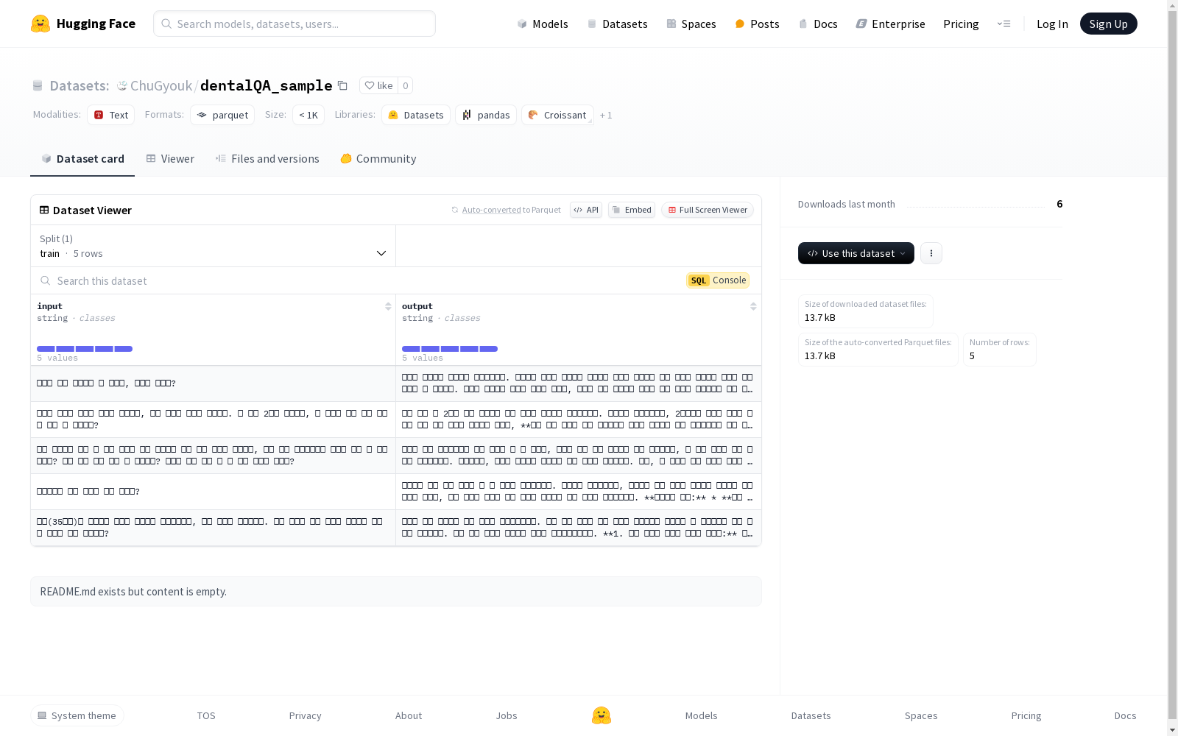Click the Hugging Face logo
Screen dimensions: 1178x736
[x=82, y=24]
